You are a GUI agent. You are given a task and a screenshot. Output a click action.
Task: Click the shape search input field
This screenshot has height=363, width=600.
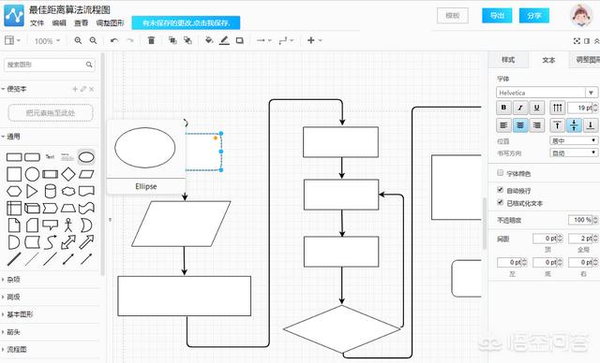(x=50, y=65)
